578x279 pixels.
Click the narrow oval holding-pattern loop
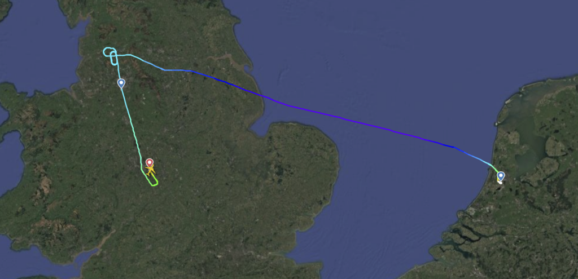pyautogui.click(x=114, y=58)
